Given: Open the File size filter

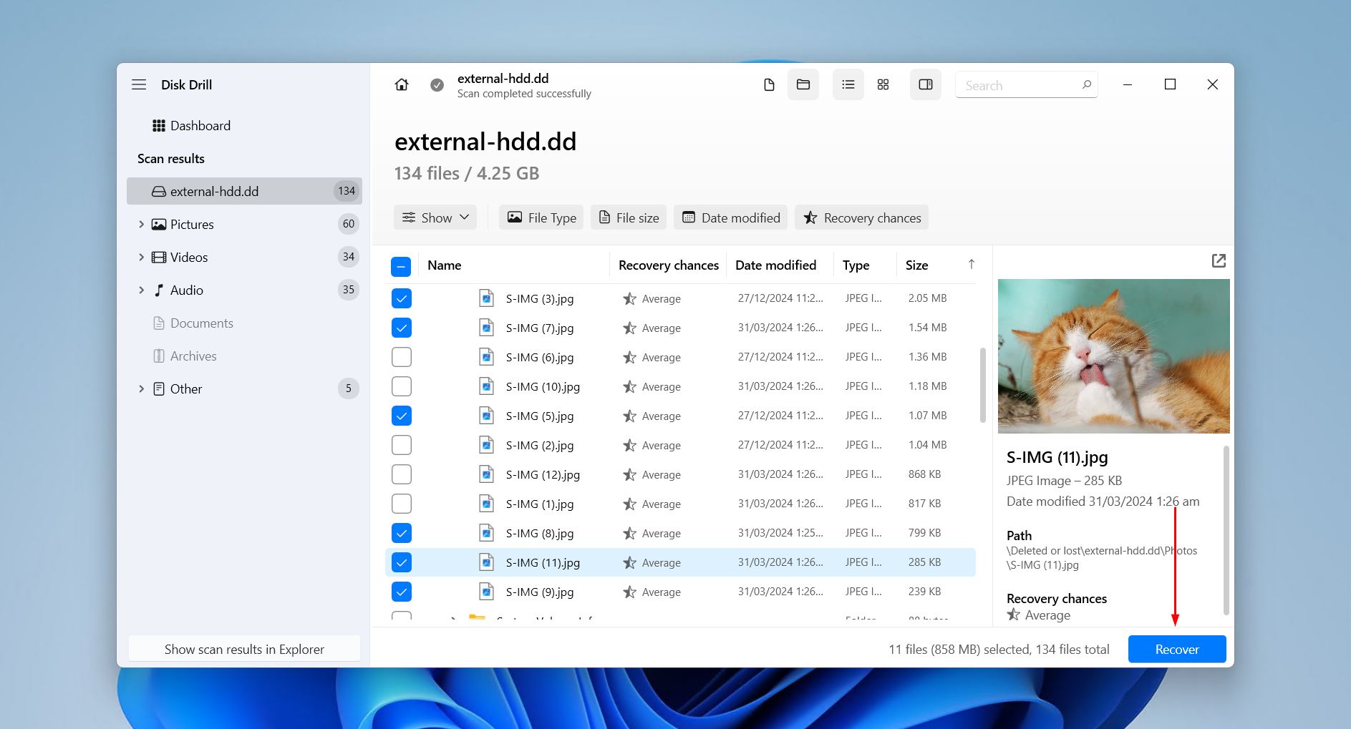Looking at the screenshot, I should [x=629, y=217].
